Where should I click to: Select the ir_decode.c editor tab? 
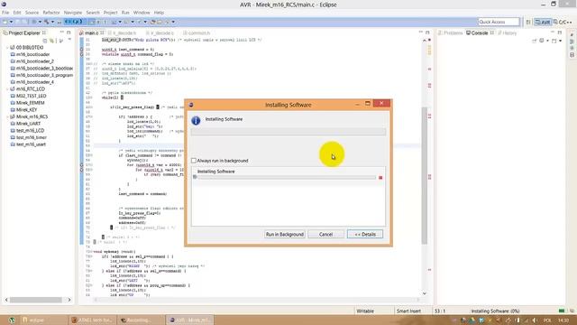pyautogui.click(x=160, y=33)
